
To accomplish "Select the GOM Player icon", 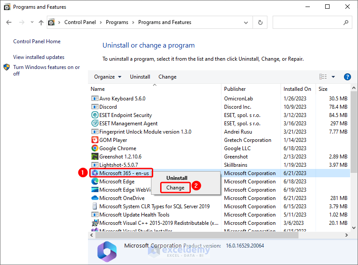I will point(94,140).
